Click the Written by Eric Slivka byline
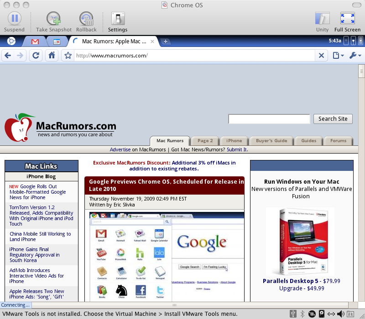Screen dimensions: 365x319 tap(112, 205)
